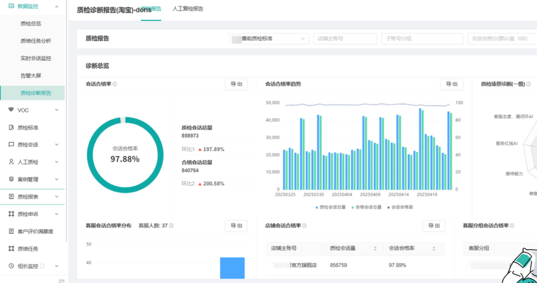Screen dimensions: 537x283
Task: Export 店铺会话合格率 table via 导出
Action: pos(434,226)
